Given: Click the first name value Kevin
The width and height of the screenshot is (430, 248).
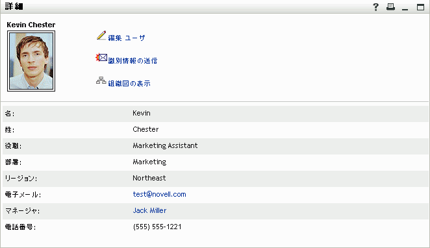Looking at the screenshot, I should coord(142,113).
